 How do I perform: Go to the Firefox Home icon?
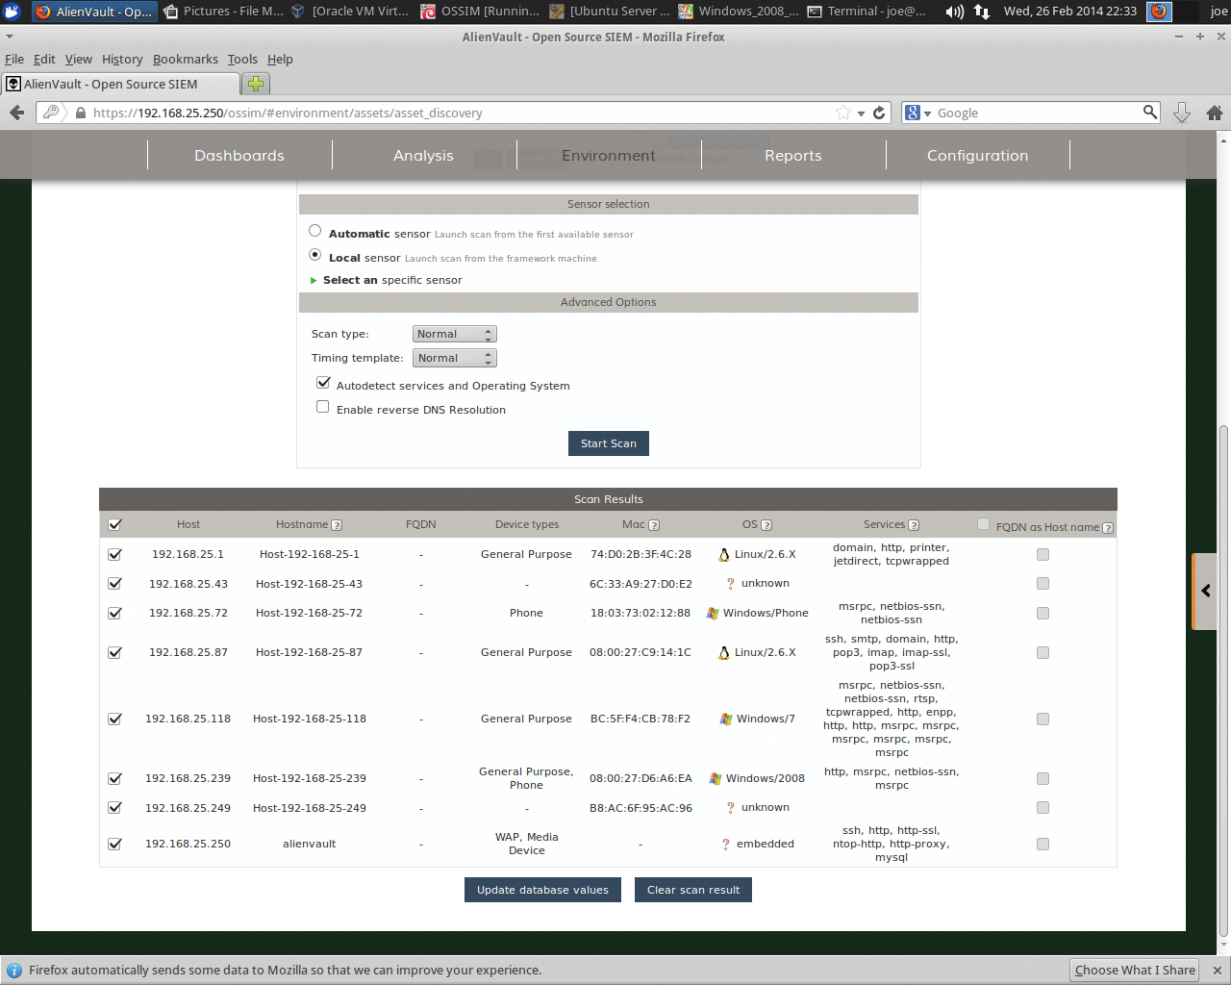tap(1215, 113)
